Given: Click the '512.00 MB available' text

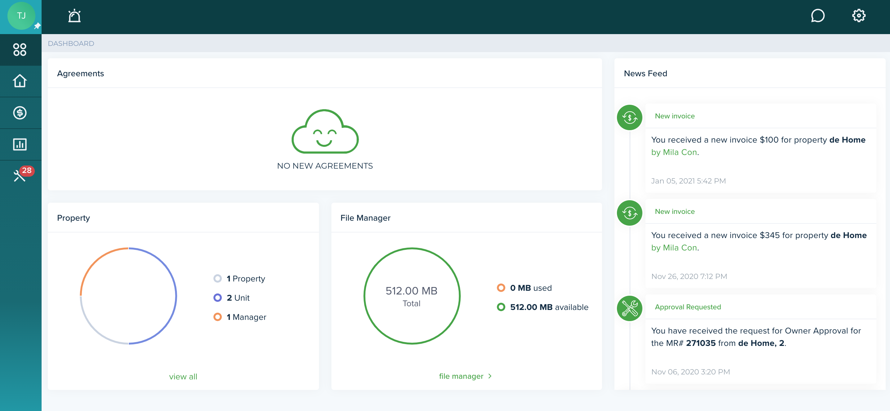Looking at the screenshot, I should 549,307.
